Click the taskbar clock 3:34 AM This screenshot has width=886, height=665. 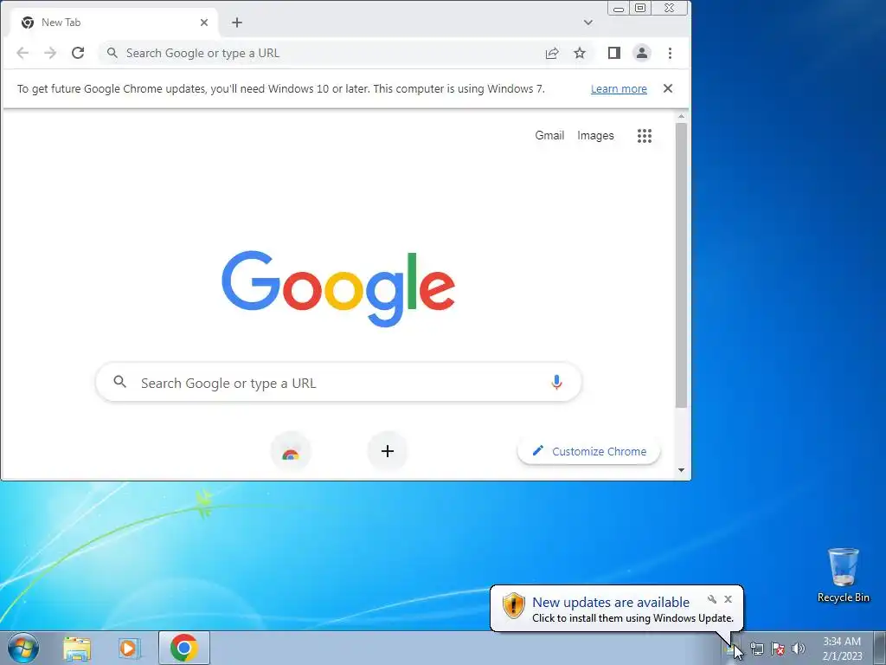click(x=842, y=649)
